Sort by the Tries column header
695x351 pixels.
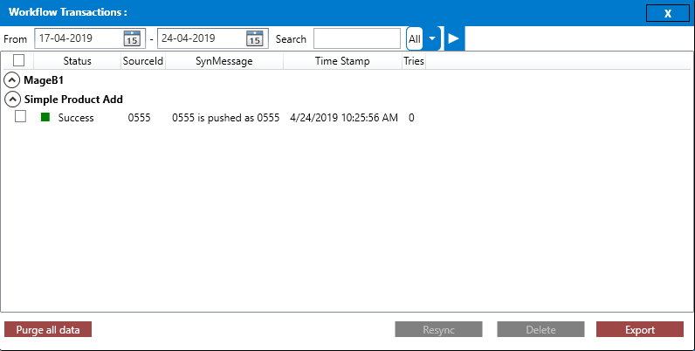[413, 61]
